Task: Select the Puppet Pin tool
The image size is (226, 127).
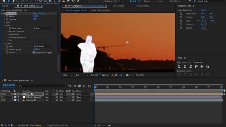Action: click(78, 1)
